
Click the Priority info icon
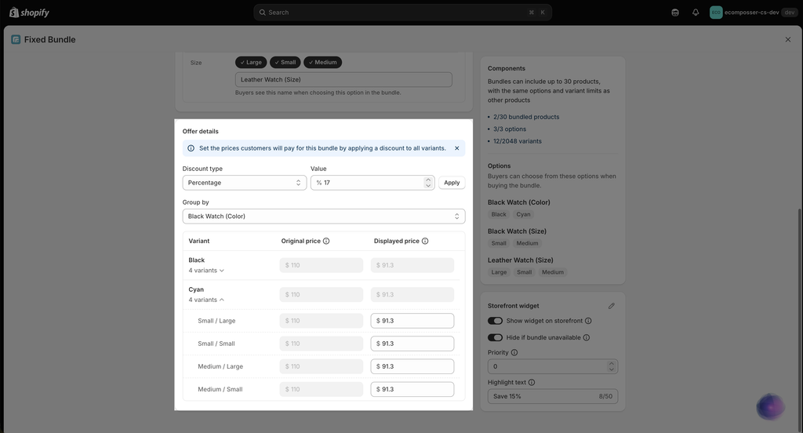(x=514, y=352)
